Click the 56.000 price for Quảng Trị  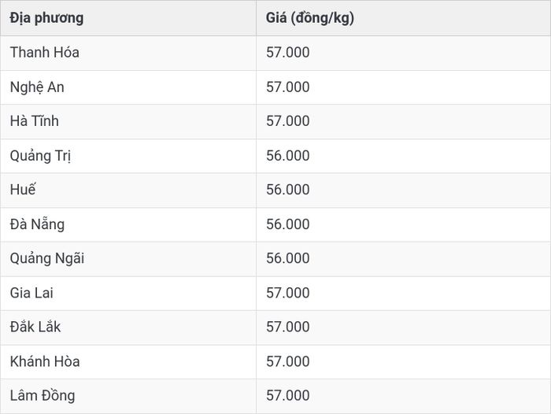[x=288, y=156]
